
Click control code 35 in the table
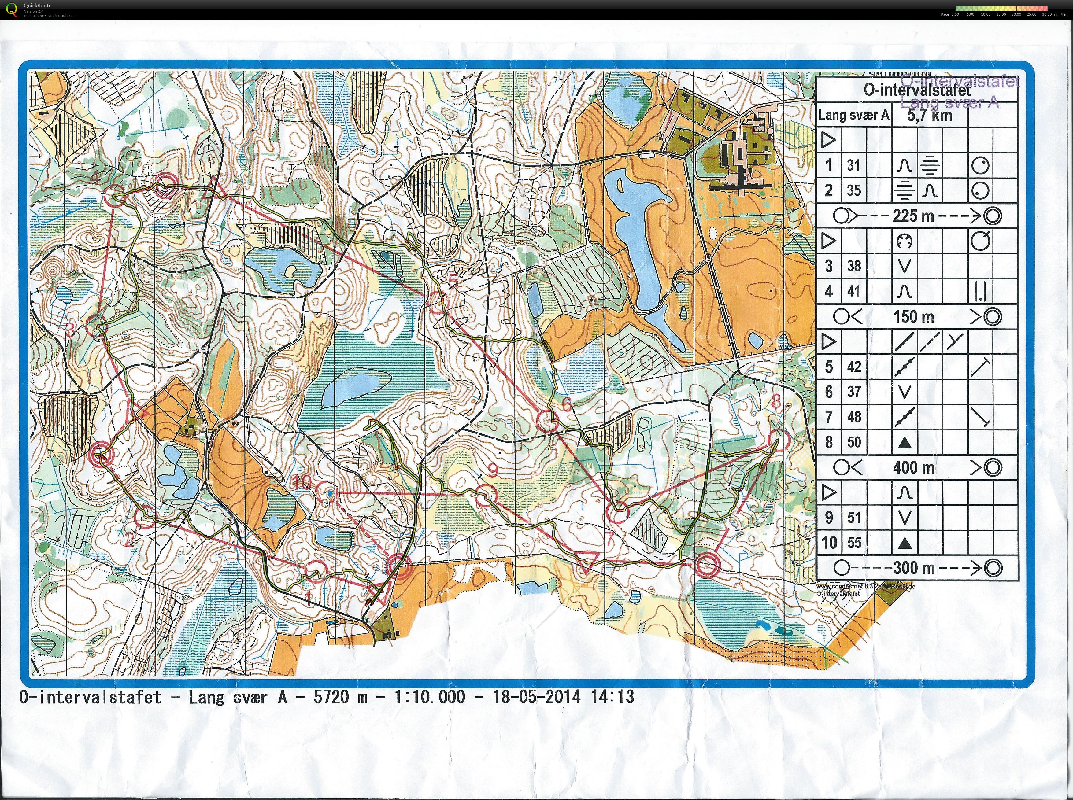[853, 191]
